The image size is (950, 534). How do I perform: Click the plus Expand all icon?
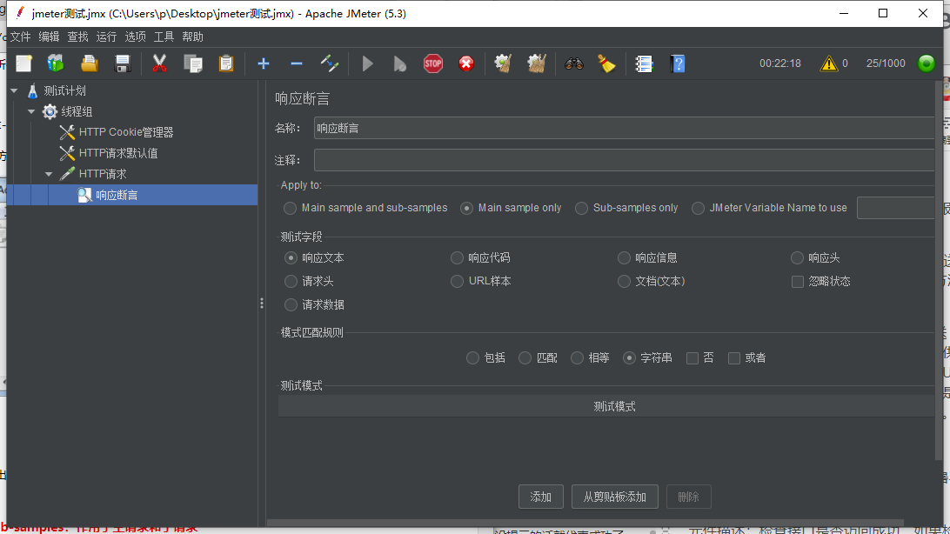click(263, 63)
